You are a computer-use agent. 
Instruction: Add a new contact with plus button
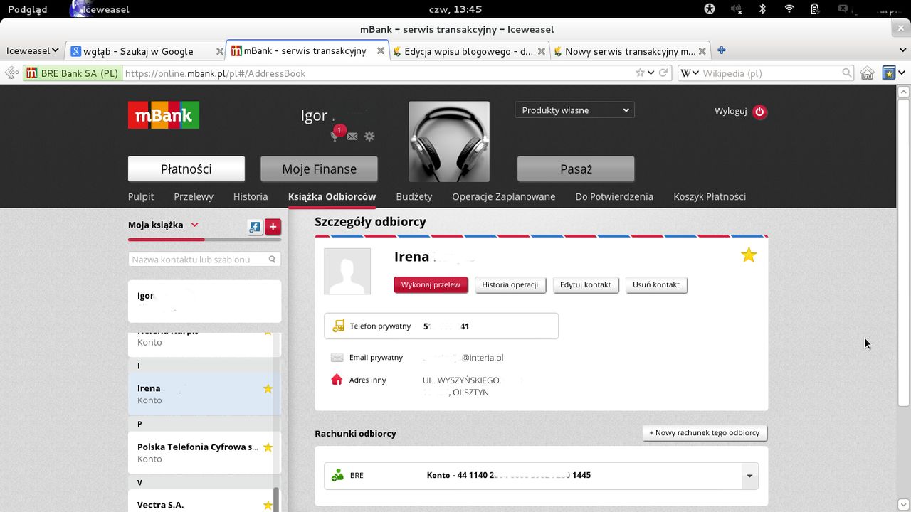click(273, 227)
